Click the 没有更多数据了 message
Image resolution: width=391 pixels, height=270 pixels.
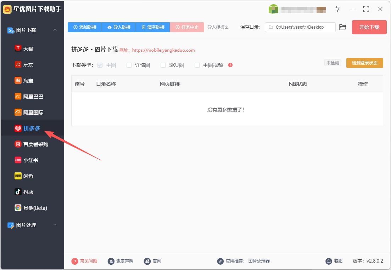[x=226, y=109]
